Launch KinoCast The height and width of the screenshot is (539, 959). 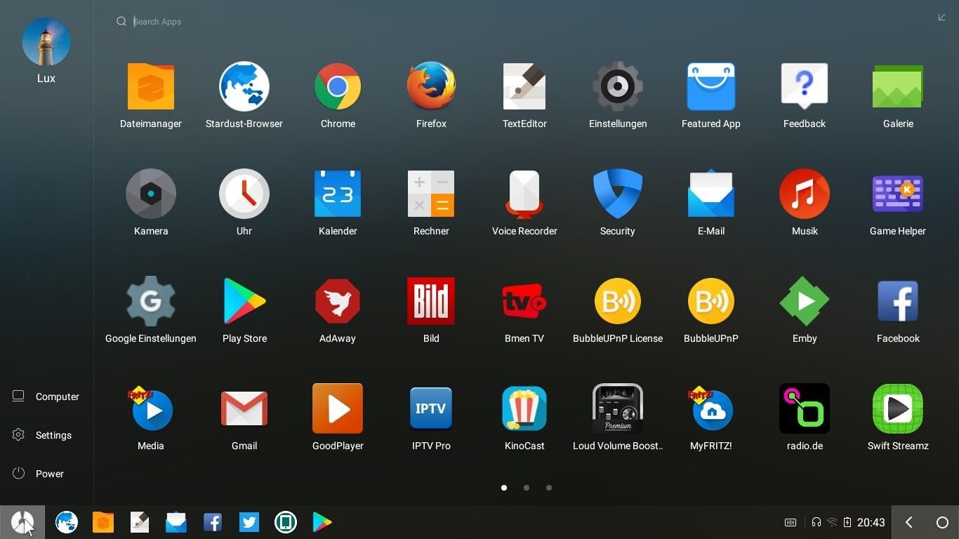click(524, 408)
